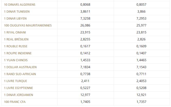Click the 10 DINARS ALGERIENS row label
The height and width of the screenshot is (107, 171).
point(20,5)
